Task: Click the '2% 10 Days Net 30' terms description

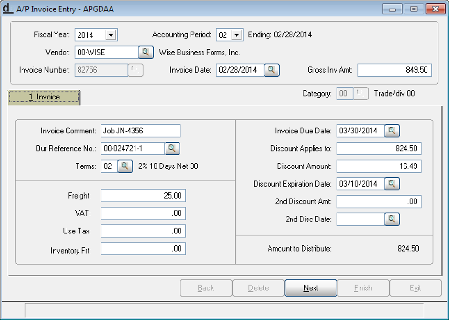Action: 168,166
